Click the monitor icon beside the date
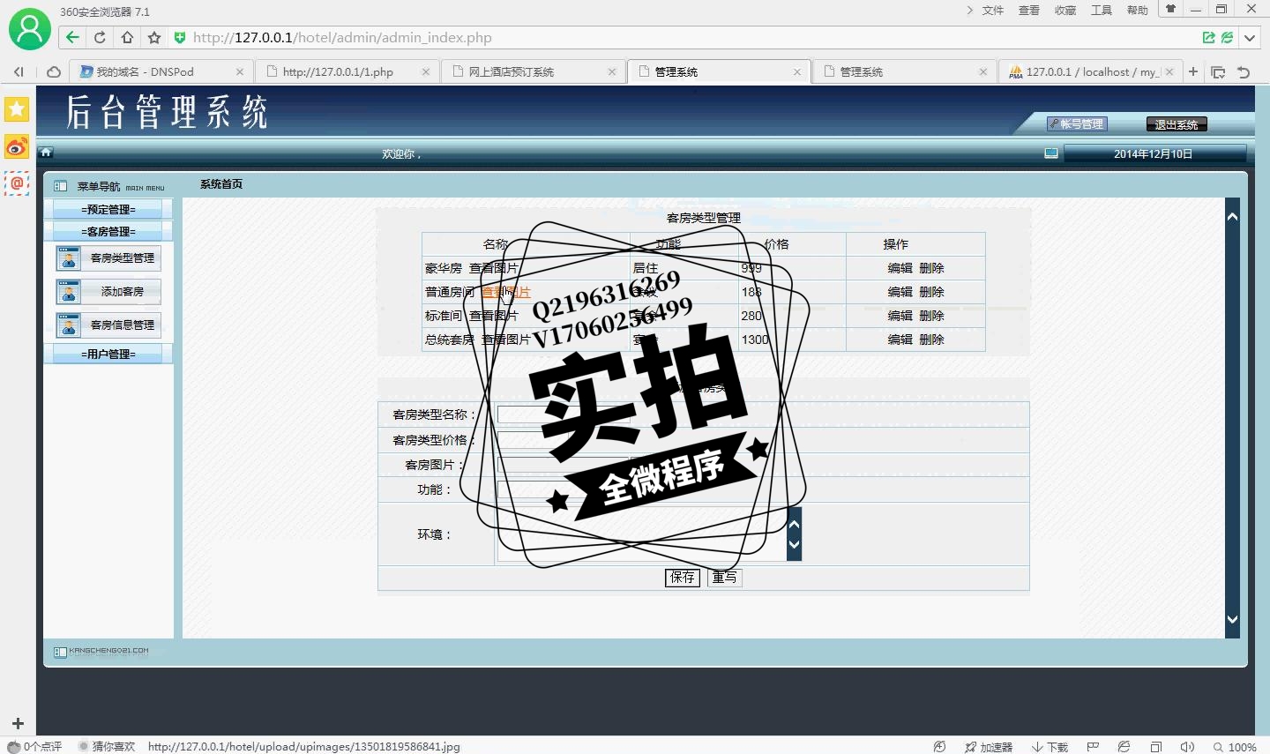The height and width of the screenshot is (754, 1270). point(1051,153)
